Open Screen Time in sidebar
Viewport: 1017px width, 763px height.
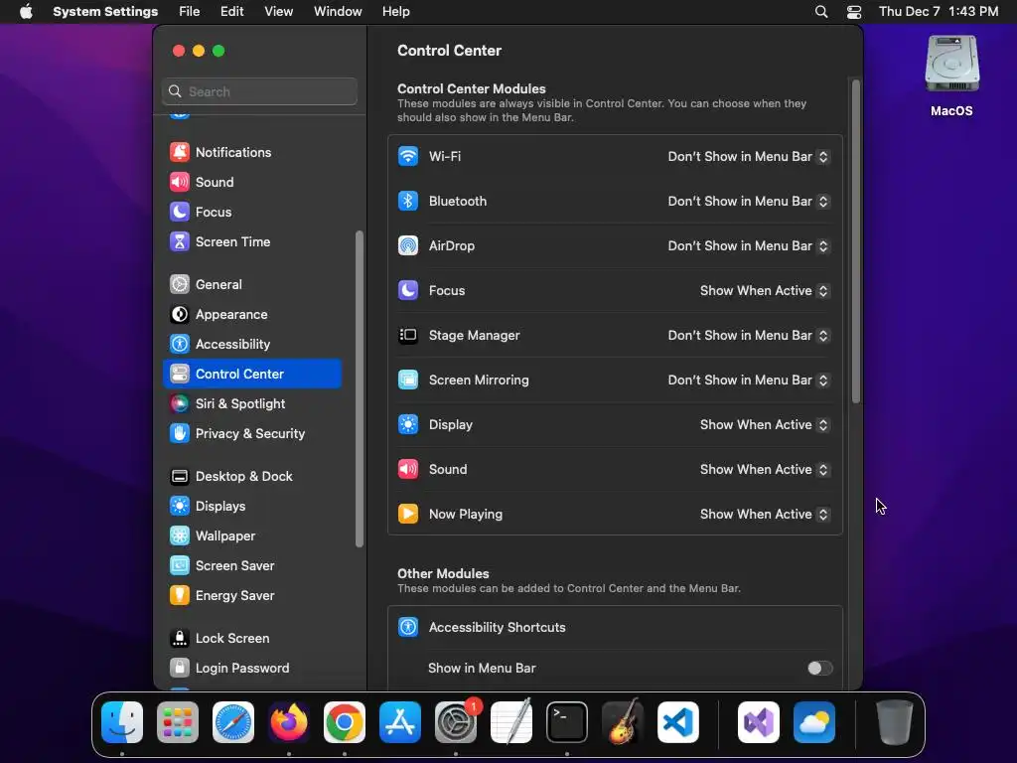[x=251, y=242]
